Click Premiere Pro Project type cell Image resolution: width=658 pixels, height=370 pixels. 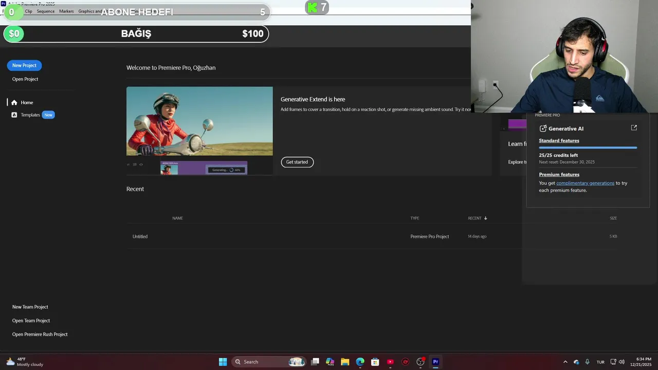pos(429,236)
